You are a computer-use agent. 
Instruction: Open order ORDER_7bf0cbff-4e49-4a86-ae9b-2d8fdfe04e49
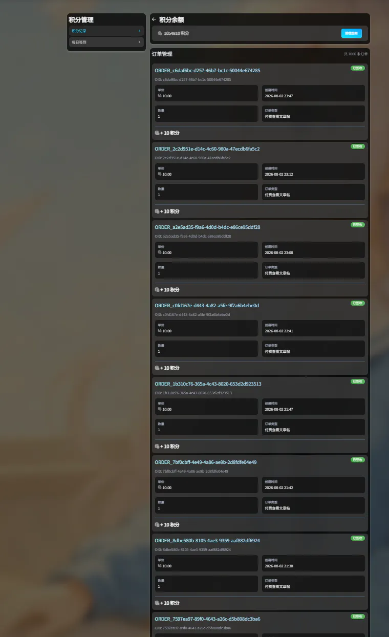[206, 462]
